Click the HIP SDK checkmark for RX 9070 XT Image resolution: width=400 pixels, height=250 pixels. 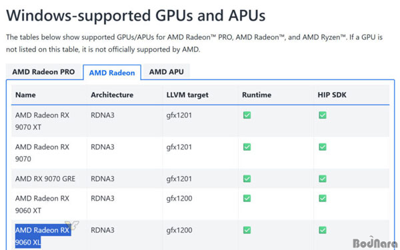(x=323, y=115)
